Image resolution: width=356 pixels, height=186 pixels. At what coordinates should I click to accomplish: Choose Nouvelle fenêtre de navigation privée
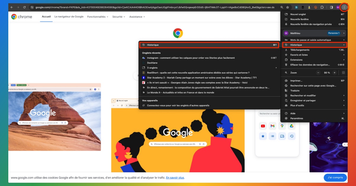click(314, 24)
